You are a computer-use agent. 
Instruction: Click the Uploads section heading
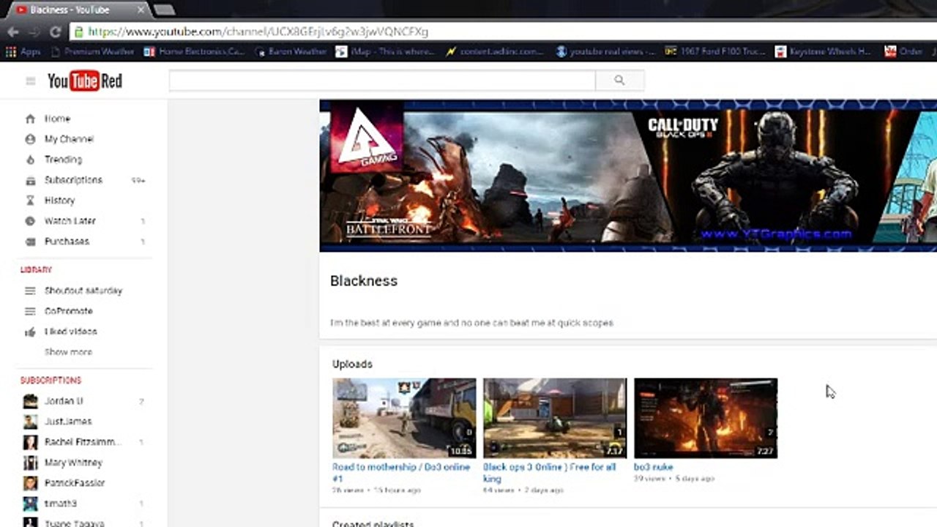click(x=352, y=364)
